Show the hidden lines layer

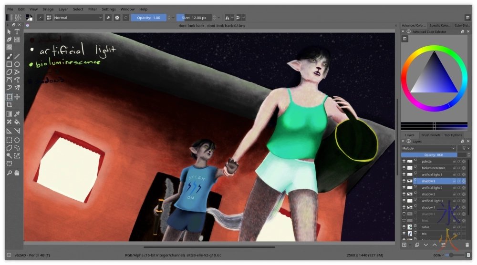point(404,221)
